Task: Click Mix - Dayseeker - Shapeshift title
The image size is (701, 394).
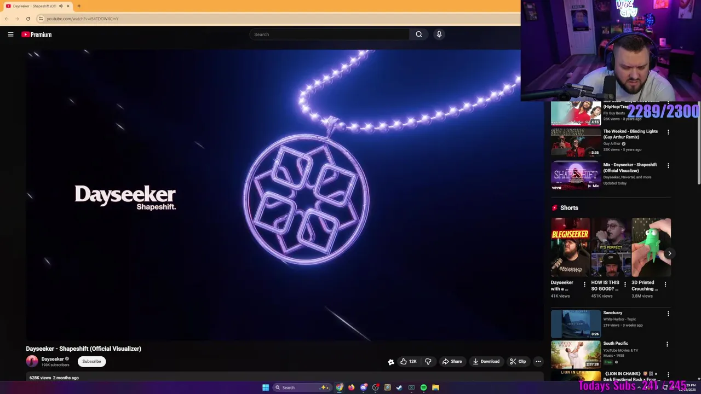Action: (x=630, y=167)
